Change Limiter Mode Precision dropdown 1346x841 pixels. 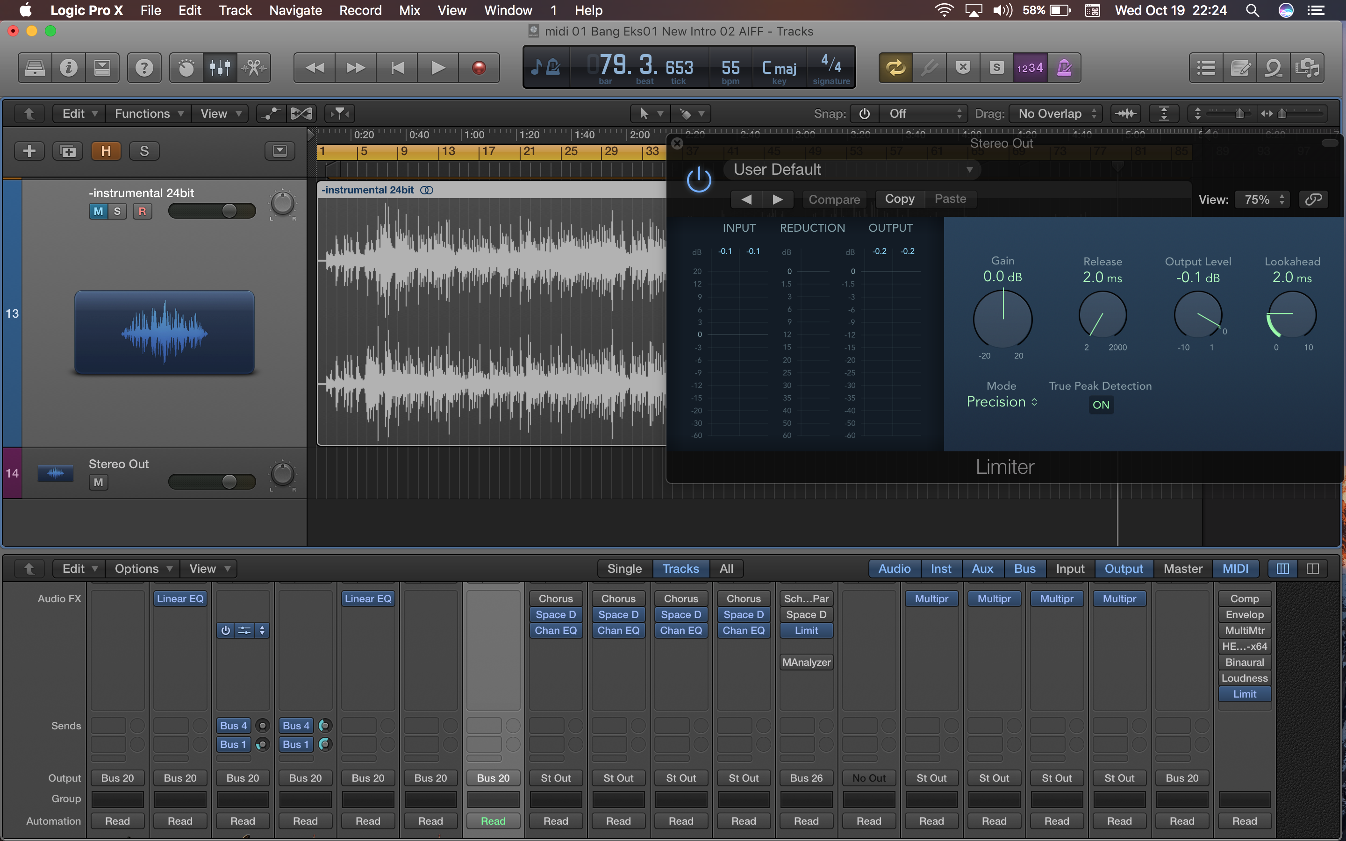point(1002,402)
